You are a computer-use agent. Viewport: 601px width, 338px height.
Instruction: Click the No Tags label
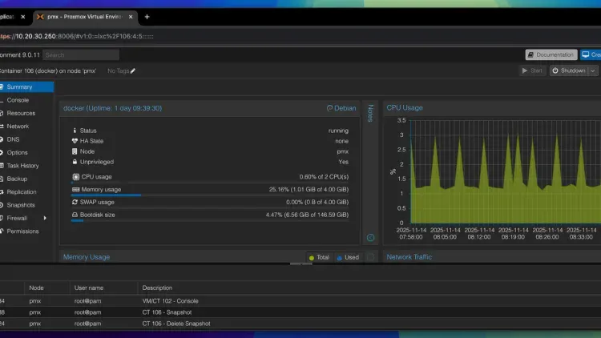[x=118, y=71]
